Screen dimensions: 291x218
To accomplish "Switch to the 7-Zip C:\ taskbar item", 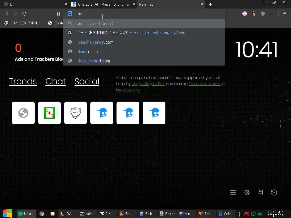I will click(x=107, y=214).
